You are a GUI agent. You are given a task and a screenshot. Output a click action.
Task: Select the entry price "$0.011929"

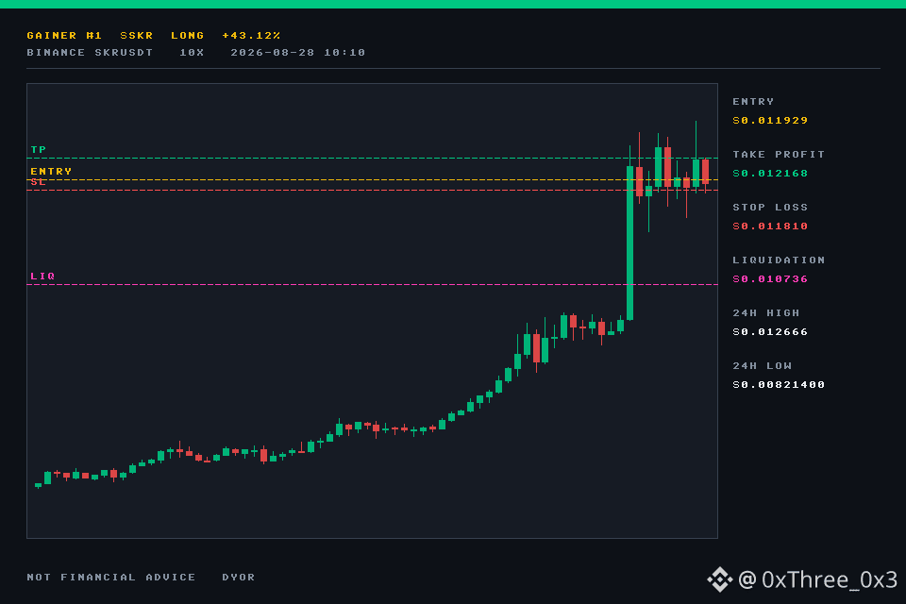[770, 120]
